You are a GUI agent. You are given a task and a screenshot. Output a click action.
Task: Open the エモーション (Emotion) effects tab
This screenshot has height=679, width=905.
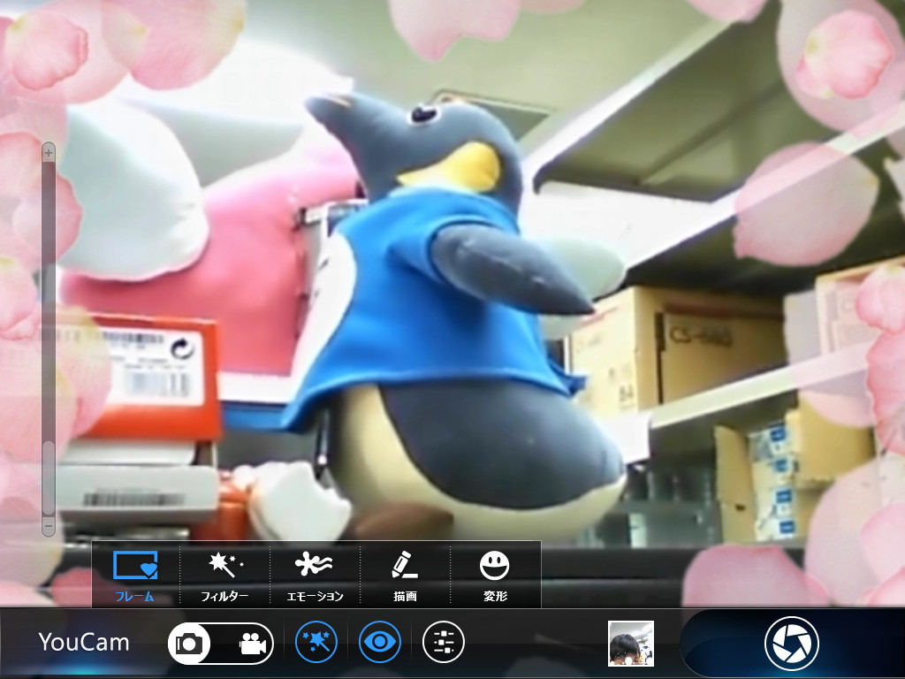point(316,575)
